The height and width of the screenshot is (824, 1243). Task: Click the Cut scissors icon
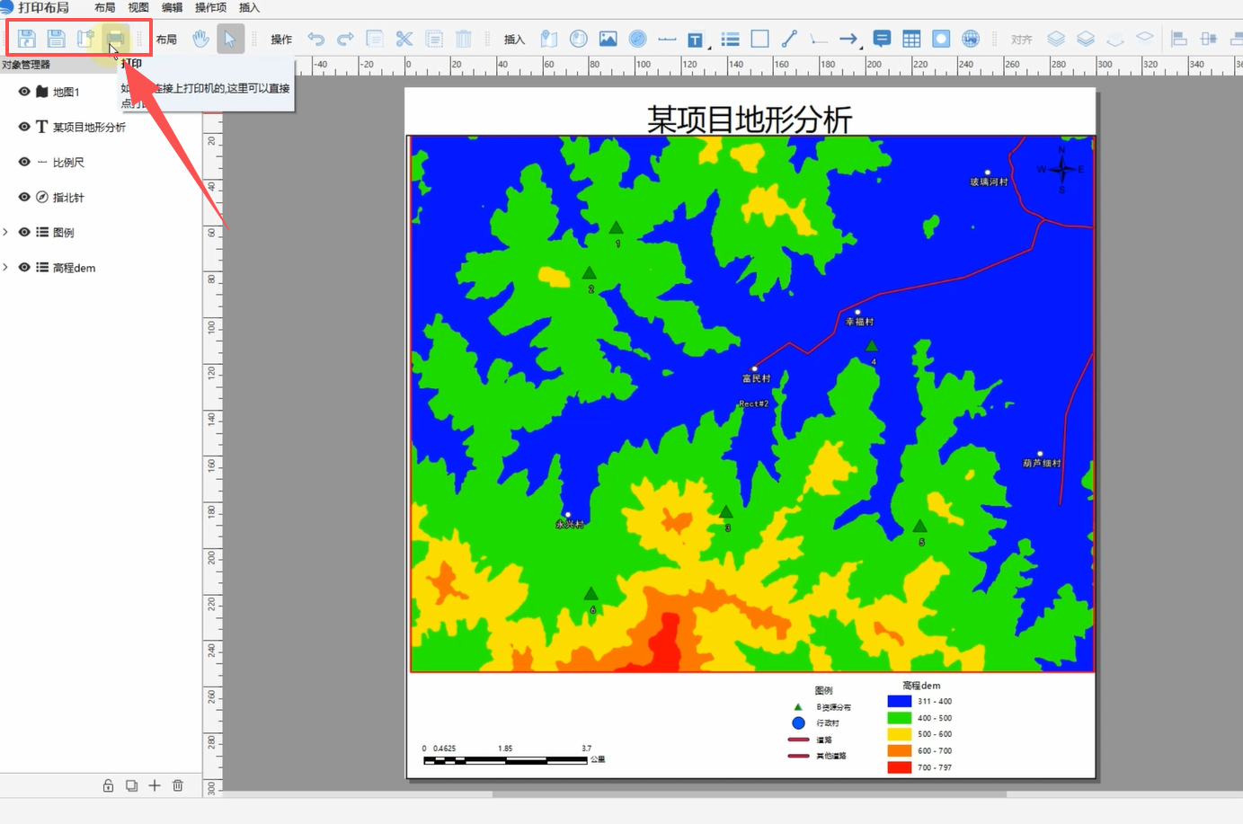point(404,39)
